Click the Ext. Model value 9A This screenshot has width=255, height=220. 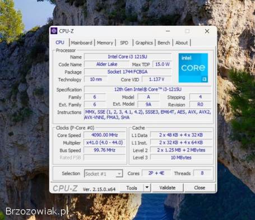click(x=149, y=104)
